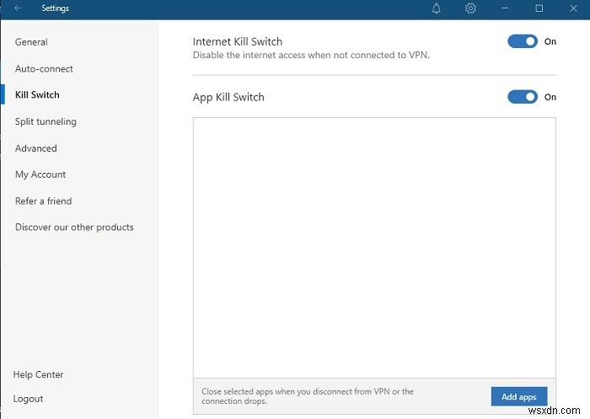Select Refer a friend option
Screen dimensions: 590x419
click(43, 201)
